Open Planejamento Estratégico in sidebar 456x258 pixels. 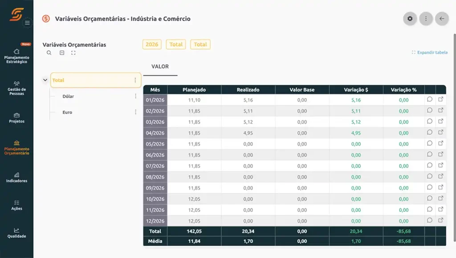pyautogui.click(x=16, y=56)
